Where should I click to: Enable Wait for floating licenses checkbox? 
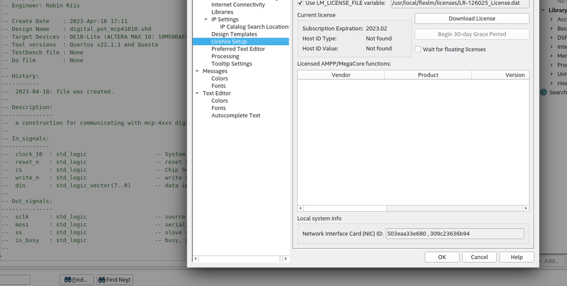click(x=418, y=49)
